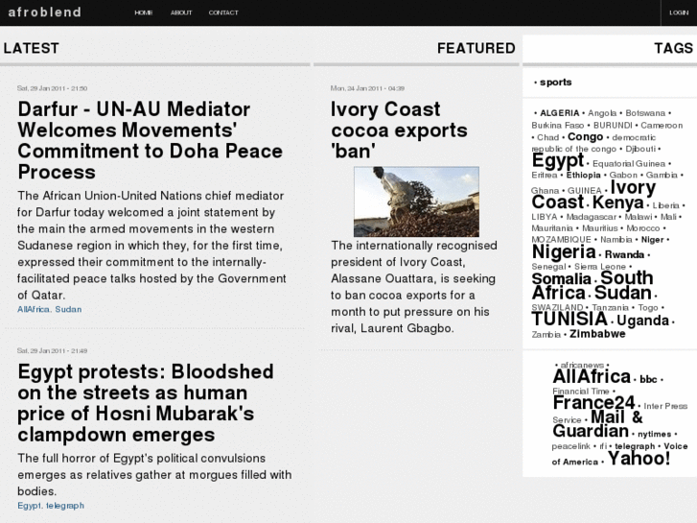
Task: Select the Djibouti tag
Action: (640, 149)
